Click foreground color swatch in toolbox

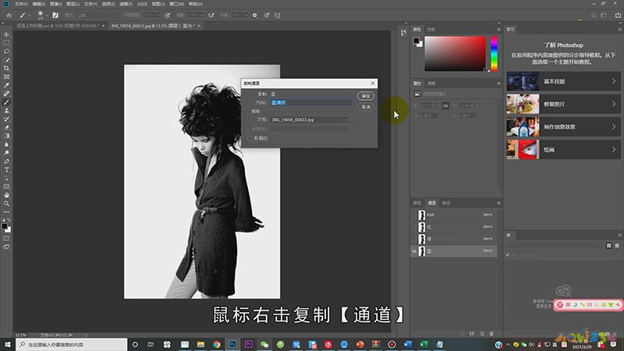click(x=5, y=226)
